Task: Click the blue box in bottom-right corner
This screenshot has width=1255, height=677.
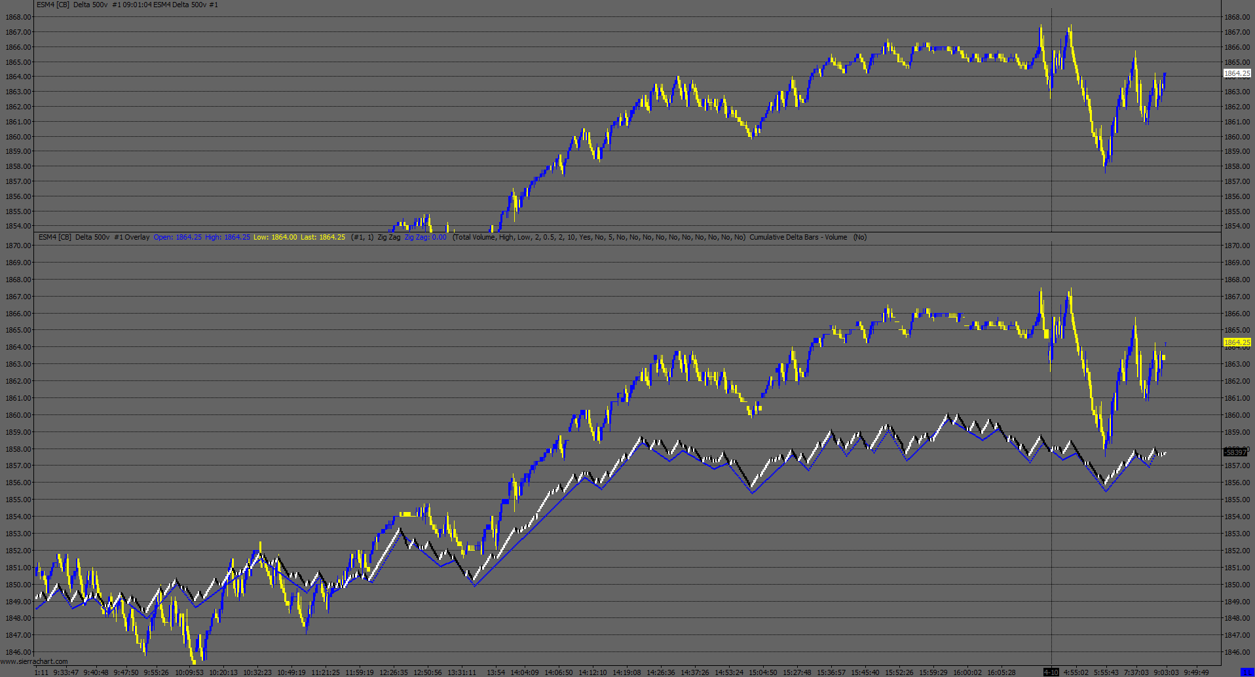Action: coord(1247,672)
